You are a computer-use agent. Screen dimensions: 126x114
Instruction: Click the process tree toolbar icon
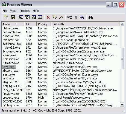coord(69,17)
